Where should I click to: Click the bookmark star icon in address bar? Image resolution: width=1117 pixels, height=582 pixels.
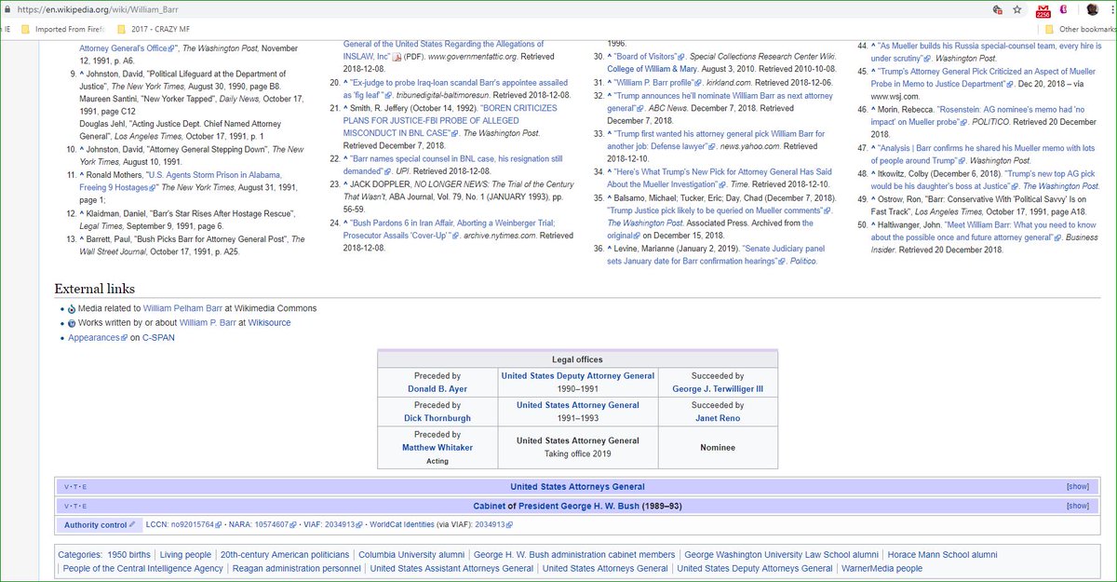pos(1017,9)
